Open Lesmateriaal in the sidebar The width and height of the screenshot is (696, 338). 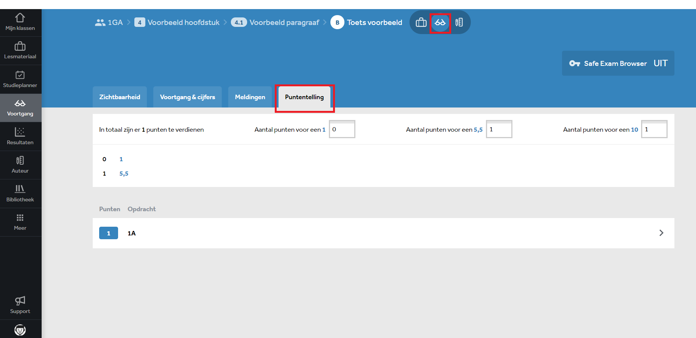point(20,51)
